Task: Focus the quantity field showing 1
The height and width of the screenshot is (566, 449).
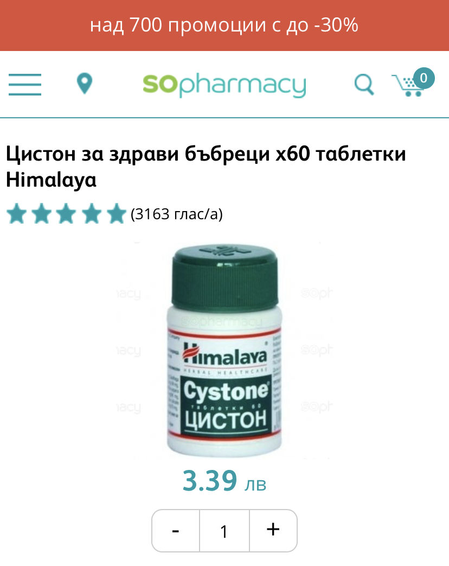Action: click(x=224, y=531)
